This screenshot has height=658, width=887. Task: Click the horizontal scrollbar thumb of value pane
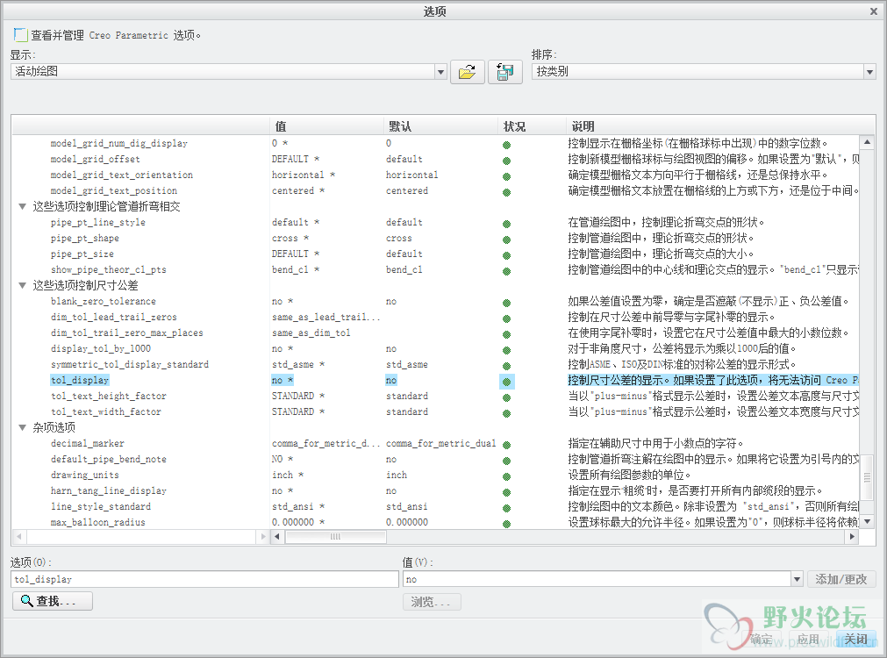click(x=335, y=536)
